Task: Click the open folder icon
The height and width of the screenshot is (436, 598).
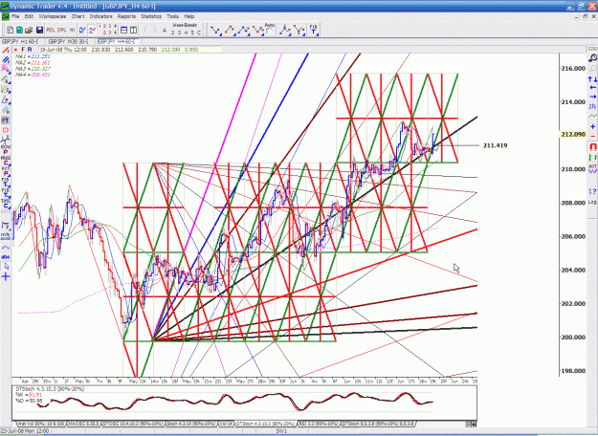Action: point(29,30)
